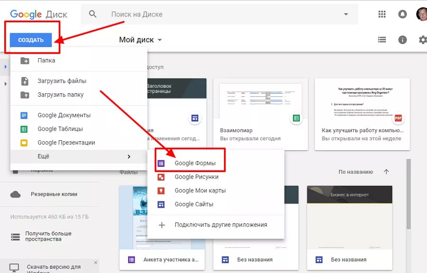Choose Загрузить папку
427x273 pixels.
click(79, 95)
